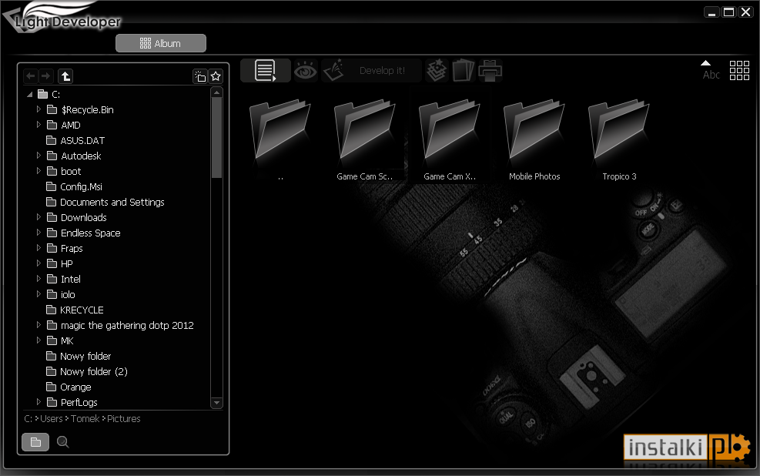
Task: Click Users in the path breadcrumb
Action: (52, 418)
